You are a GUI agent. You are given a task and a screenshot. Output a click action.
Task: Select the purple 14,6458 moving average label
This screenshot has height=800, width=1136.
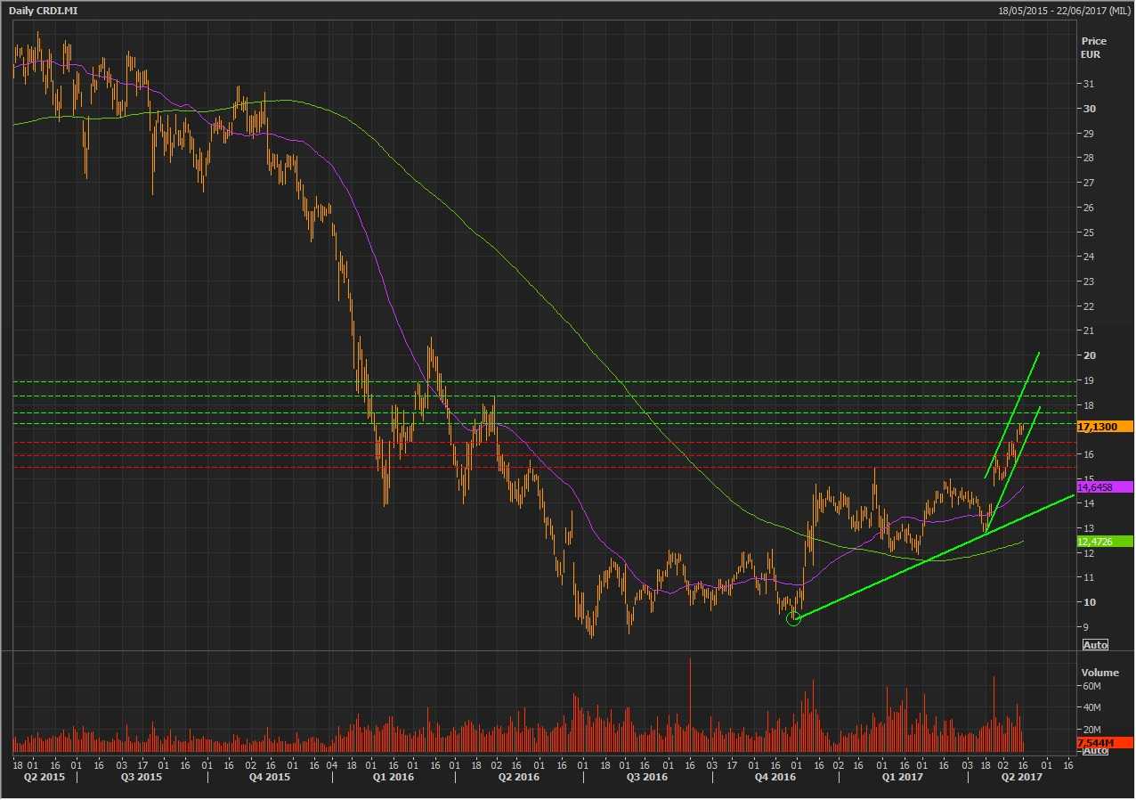[x=1104, y=487]
